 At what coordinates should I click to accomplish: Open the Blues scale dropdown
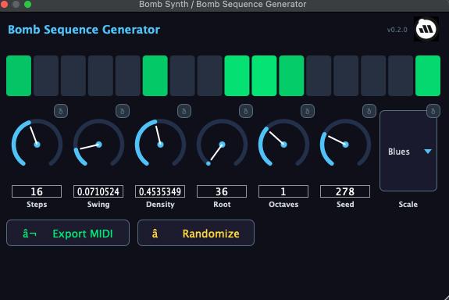point(408,151)
